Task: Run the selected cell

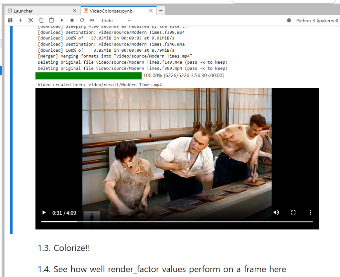Action: tap(62, 20)
